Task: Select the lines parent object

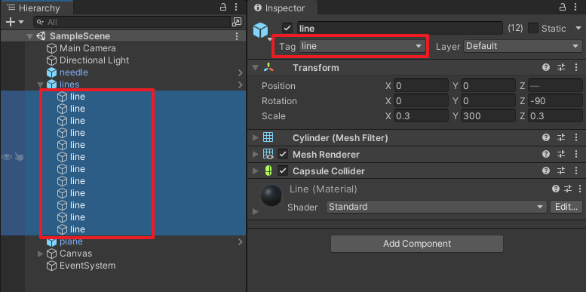Action: (x=69, y=85)
